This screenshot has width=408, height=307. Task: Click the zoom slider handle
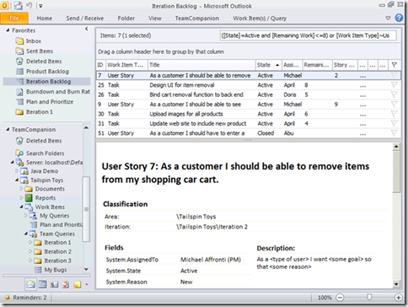[x=369, y=297]
